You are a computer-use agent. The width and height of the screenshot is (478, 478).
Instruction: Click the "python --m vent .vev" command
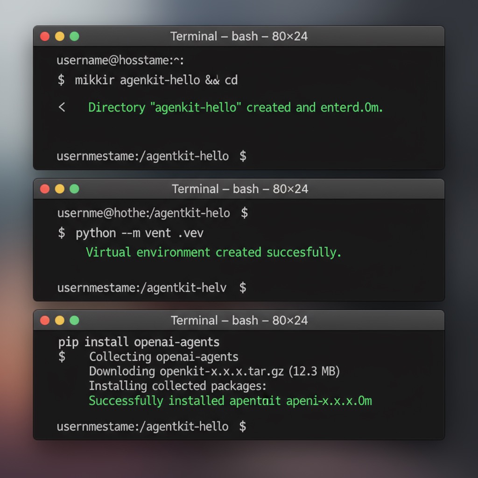[x=139, y=233]
